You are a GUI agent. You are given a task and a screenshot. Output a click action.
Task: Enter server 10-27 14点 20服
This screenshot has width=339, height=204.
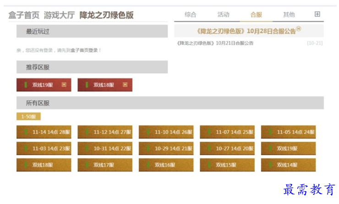(x=227, y=149)
